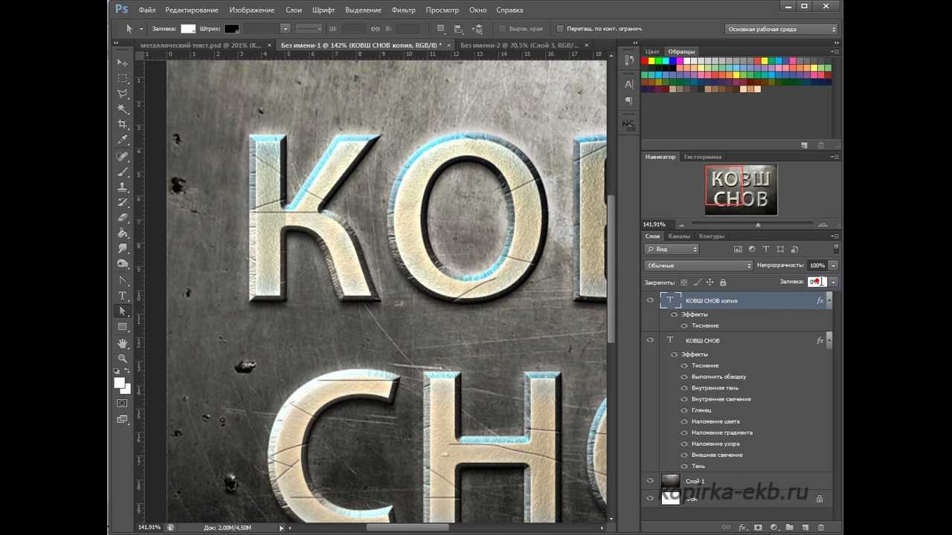Open the Редактирование menu

(192, 10)
